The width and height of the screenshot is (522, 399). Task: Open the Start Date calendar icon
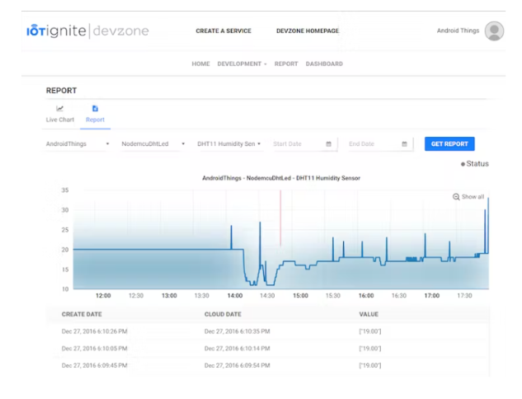(328, 144)
